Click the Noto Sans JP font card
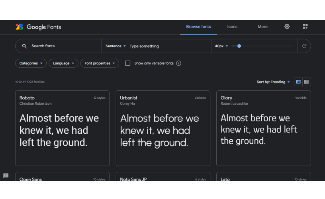This screenshot has height=199, width=325. point(163,177)
